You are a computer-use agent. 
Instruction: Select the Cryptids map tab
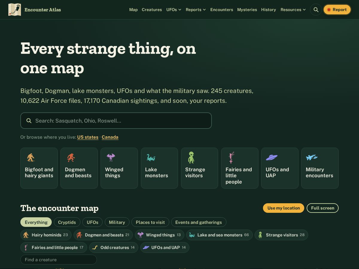tap(67, 222)
